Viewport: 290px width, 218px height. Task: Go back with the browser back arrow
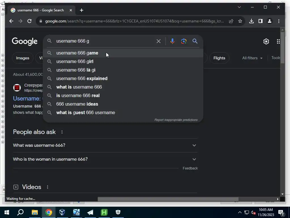[11, 21]
